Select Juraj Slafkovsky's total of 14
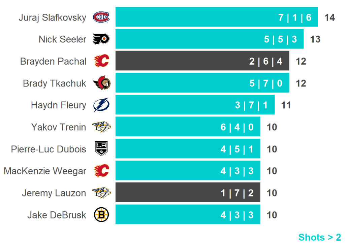Image resolution: width=345 pixels, height=246 pixels. [x=330, y=17]
